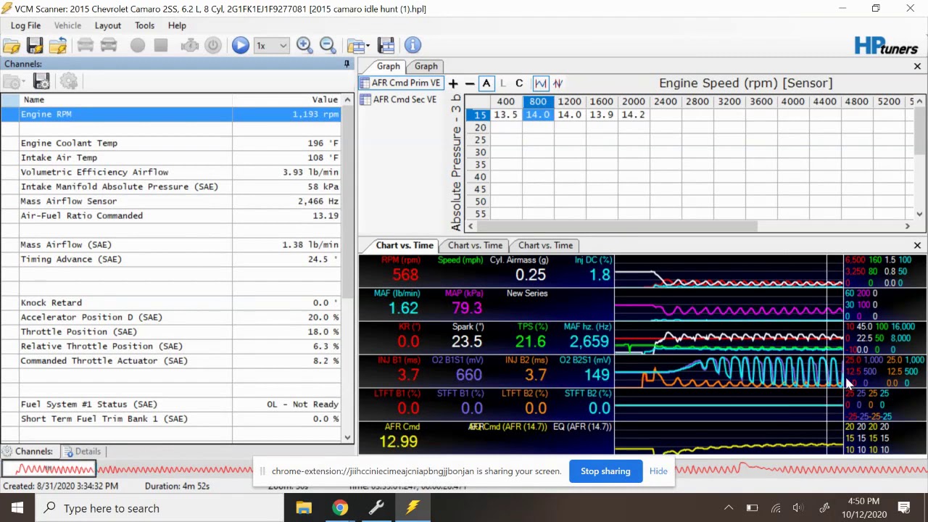Open the 1x playback speed dropdown

[x=272, y=46]
